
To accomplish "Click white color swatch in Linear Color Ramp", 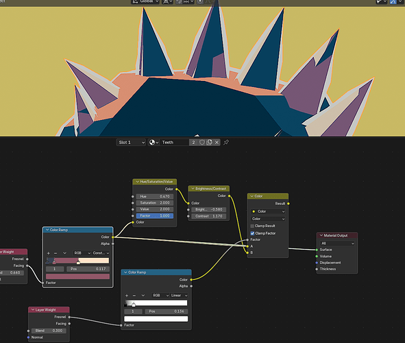I will pyautogui.click(x=156, y=319).
